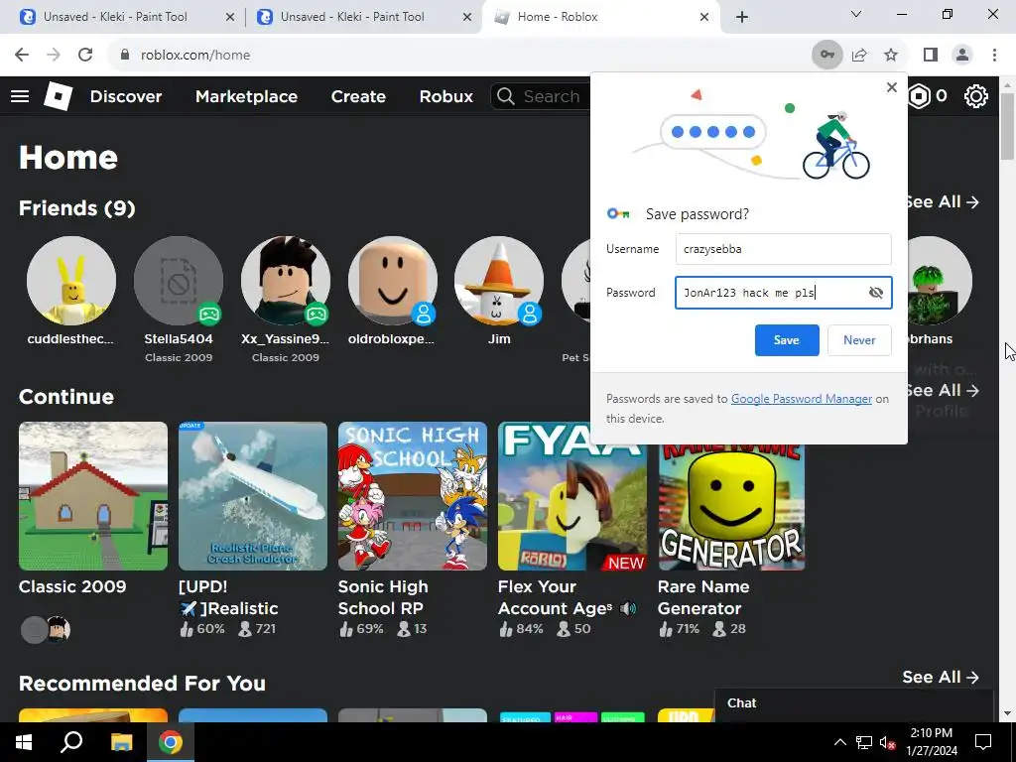The image size is (1016, 762).
Task: Show hidden tray icons chevron
Action: (839, 742)
